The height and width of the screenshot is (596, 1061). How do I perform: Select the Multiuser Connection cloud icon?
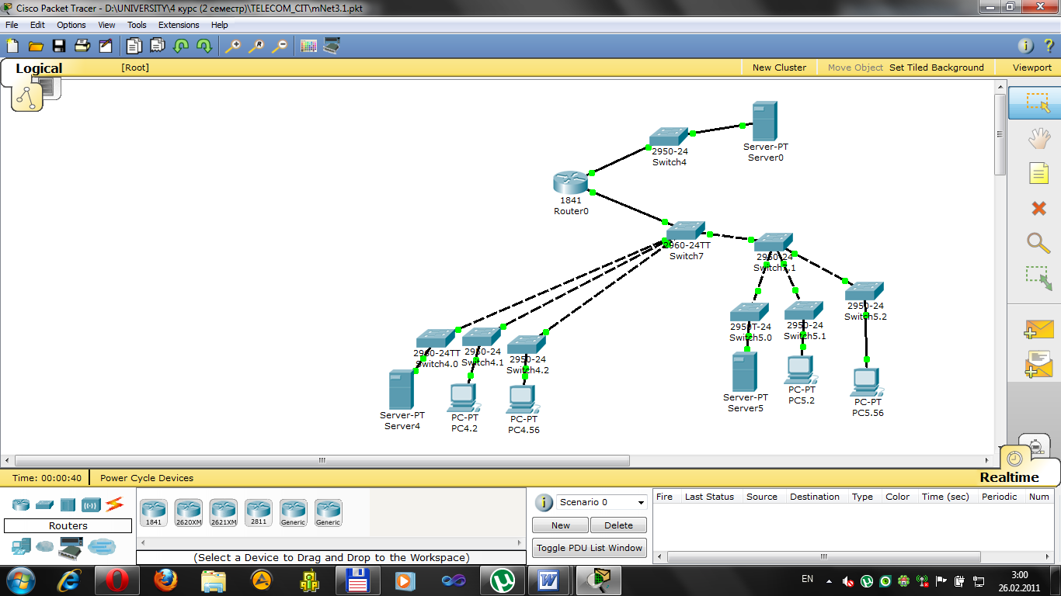click(102, 546)
